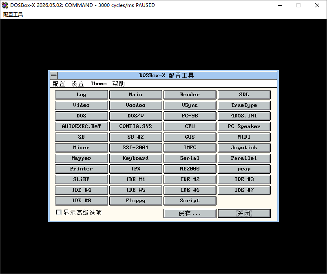Click the IDE #2 button
This screenshot has width=327, height=274.
click(x=190, y=179)
